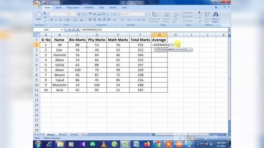Image resolution: width=264 pixels, height=148 pixels.
Task: Click row header 7
Action: pyautogui.click(x=37, y=70)
